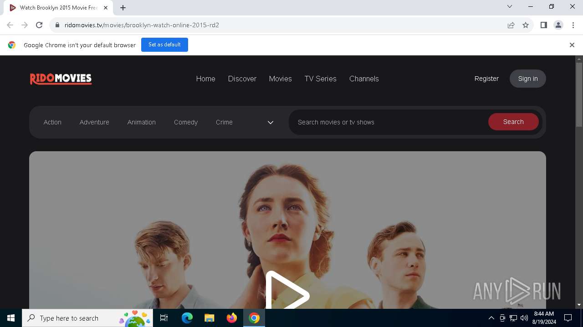Open tab search chevron
The width and height of the screenshot is (583, 327).
tap(510, 7)
